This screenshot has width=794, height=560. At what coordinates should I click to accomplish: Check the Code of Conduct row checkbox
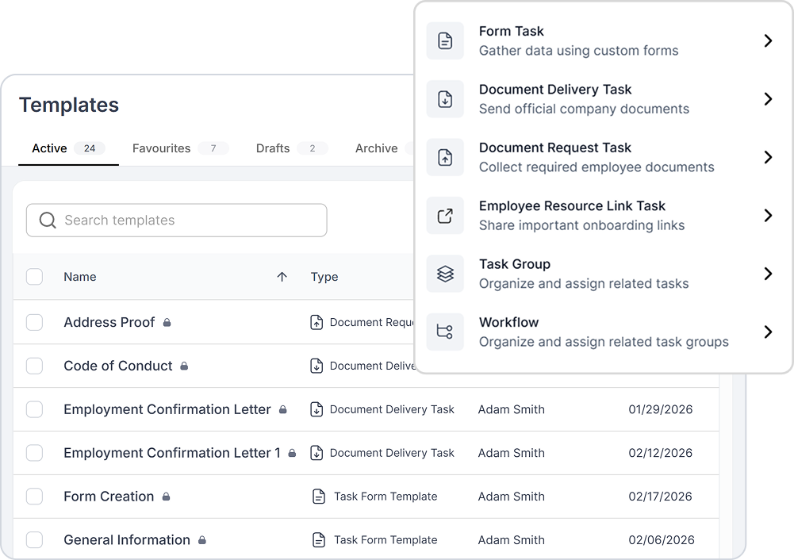pos(34,366)
